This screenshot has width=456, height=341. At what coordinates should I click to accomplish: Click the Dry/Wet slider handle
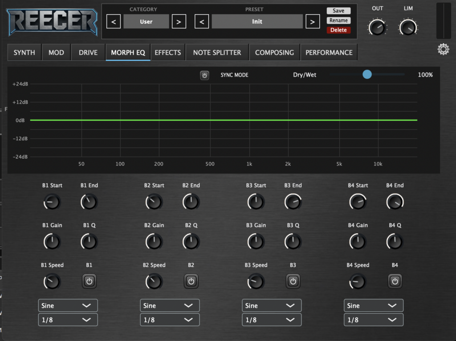tap(367, 75)
